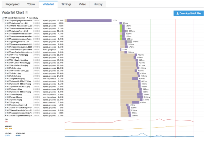Select the GET add-to-cart.min.js row text
Image resolution: width=204 pixels, height=141 pixels.
click(20, 108)
